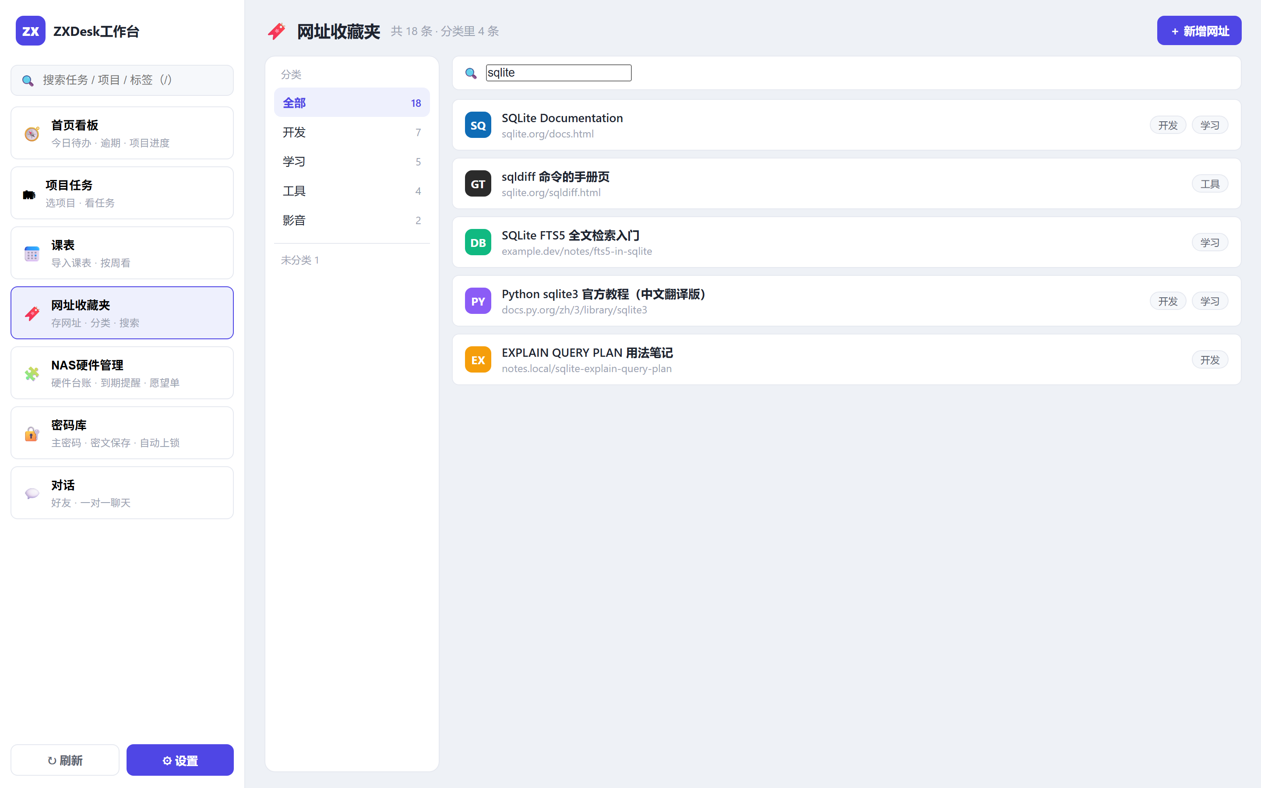Image resolution: width=1261 pixels, height=788 pixels.
Task: Filter by the 影音 category
Action: click(352, 221)
